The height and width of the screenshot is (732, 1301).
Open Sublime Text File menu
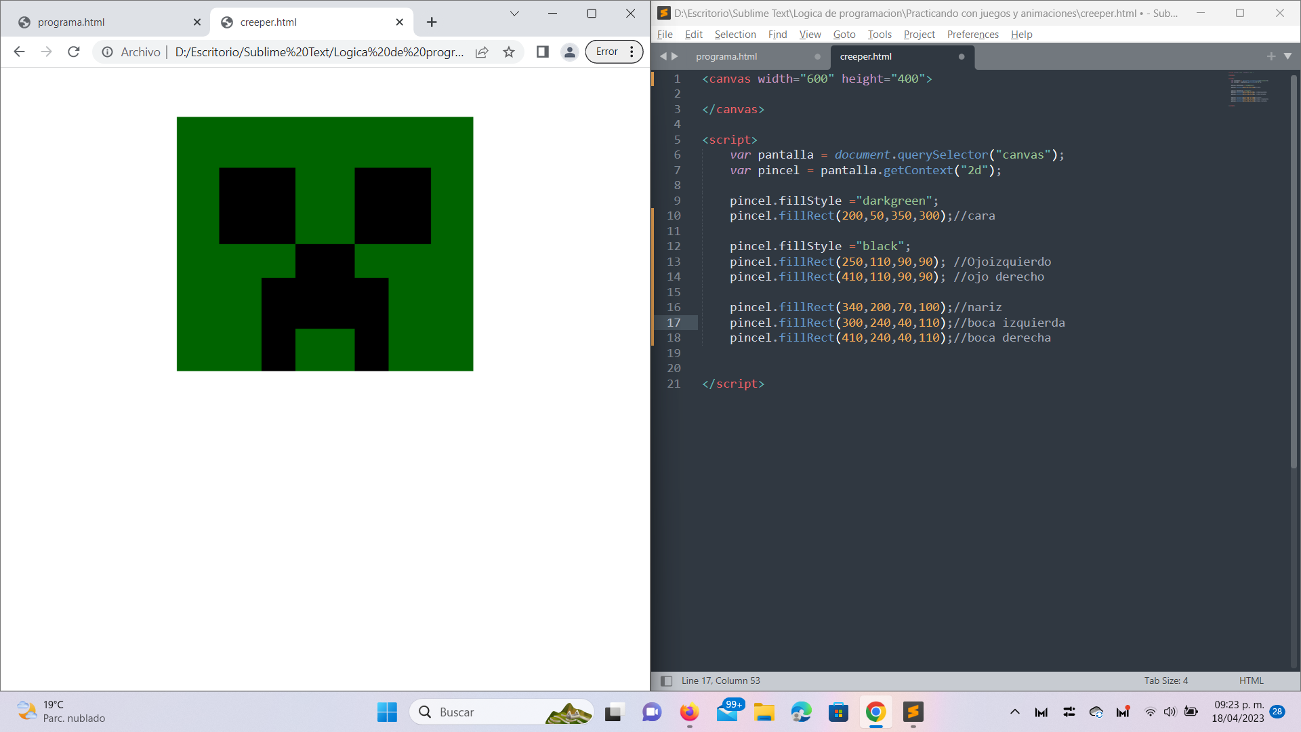665,35
